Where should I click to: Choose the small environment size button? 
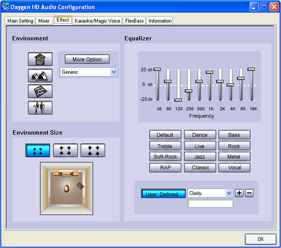pyautogui.click(x=37, y=150)
